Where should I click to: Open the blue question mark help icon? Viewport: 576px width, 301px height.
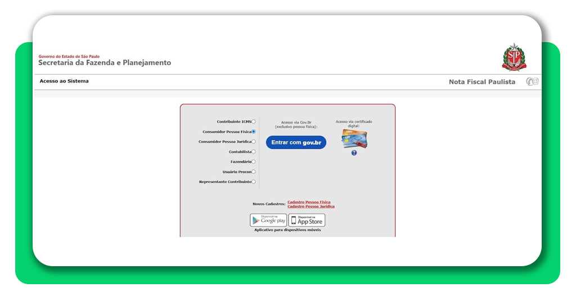tap(354, 153)
